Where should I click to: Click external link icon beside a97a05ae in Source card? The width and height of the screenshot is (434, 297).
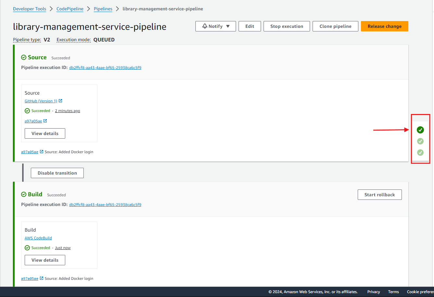45,121
